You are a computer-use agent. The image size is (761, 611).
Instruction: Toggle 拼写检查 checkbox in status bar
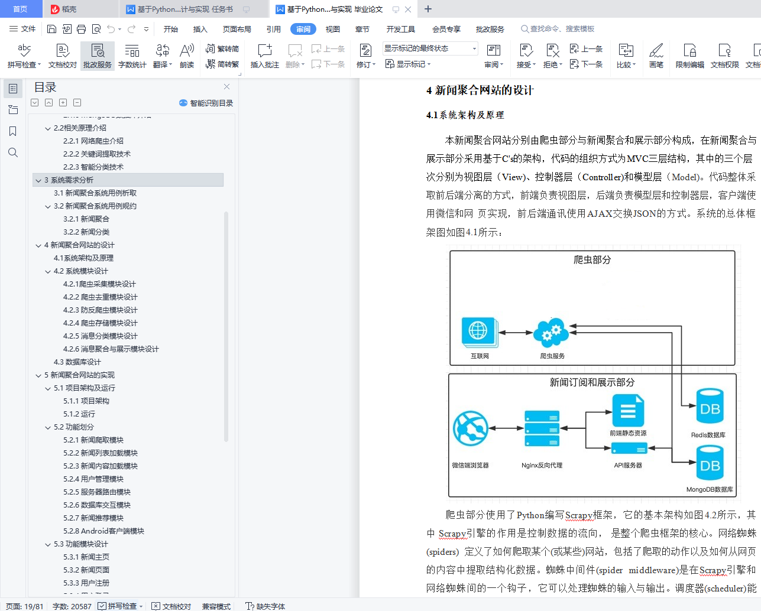[102, 606]
